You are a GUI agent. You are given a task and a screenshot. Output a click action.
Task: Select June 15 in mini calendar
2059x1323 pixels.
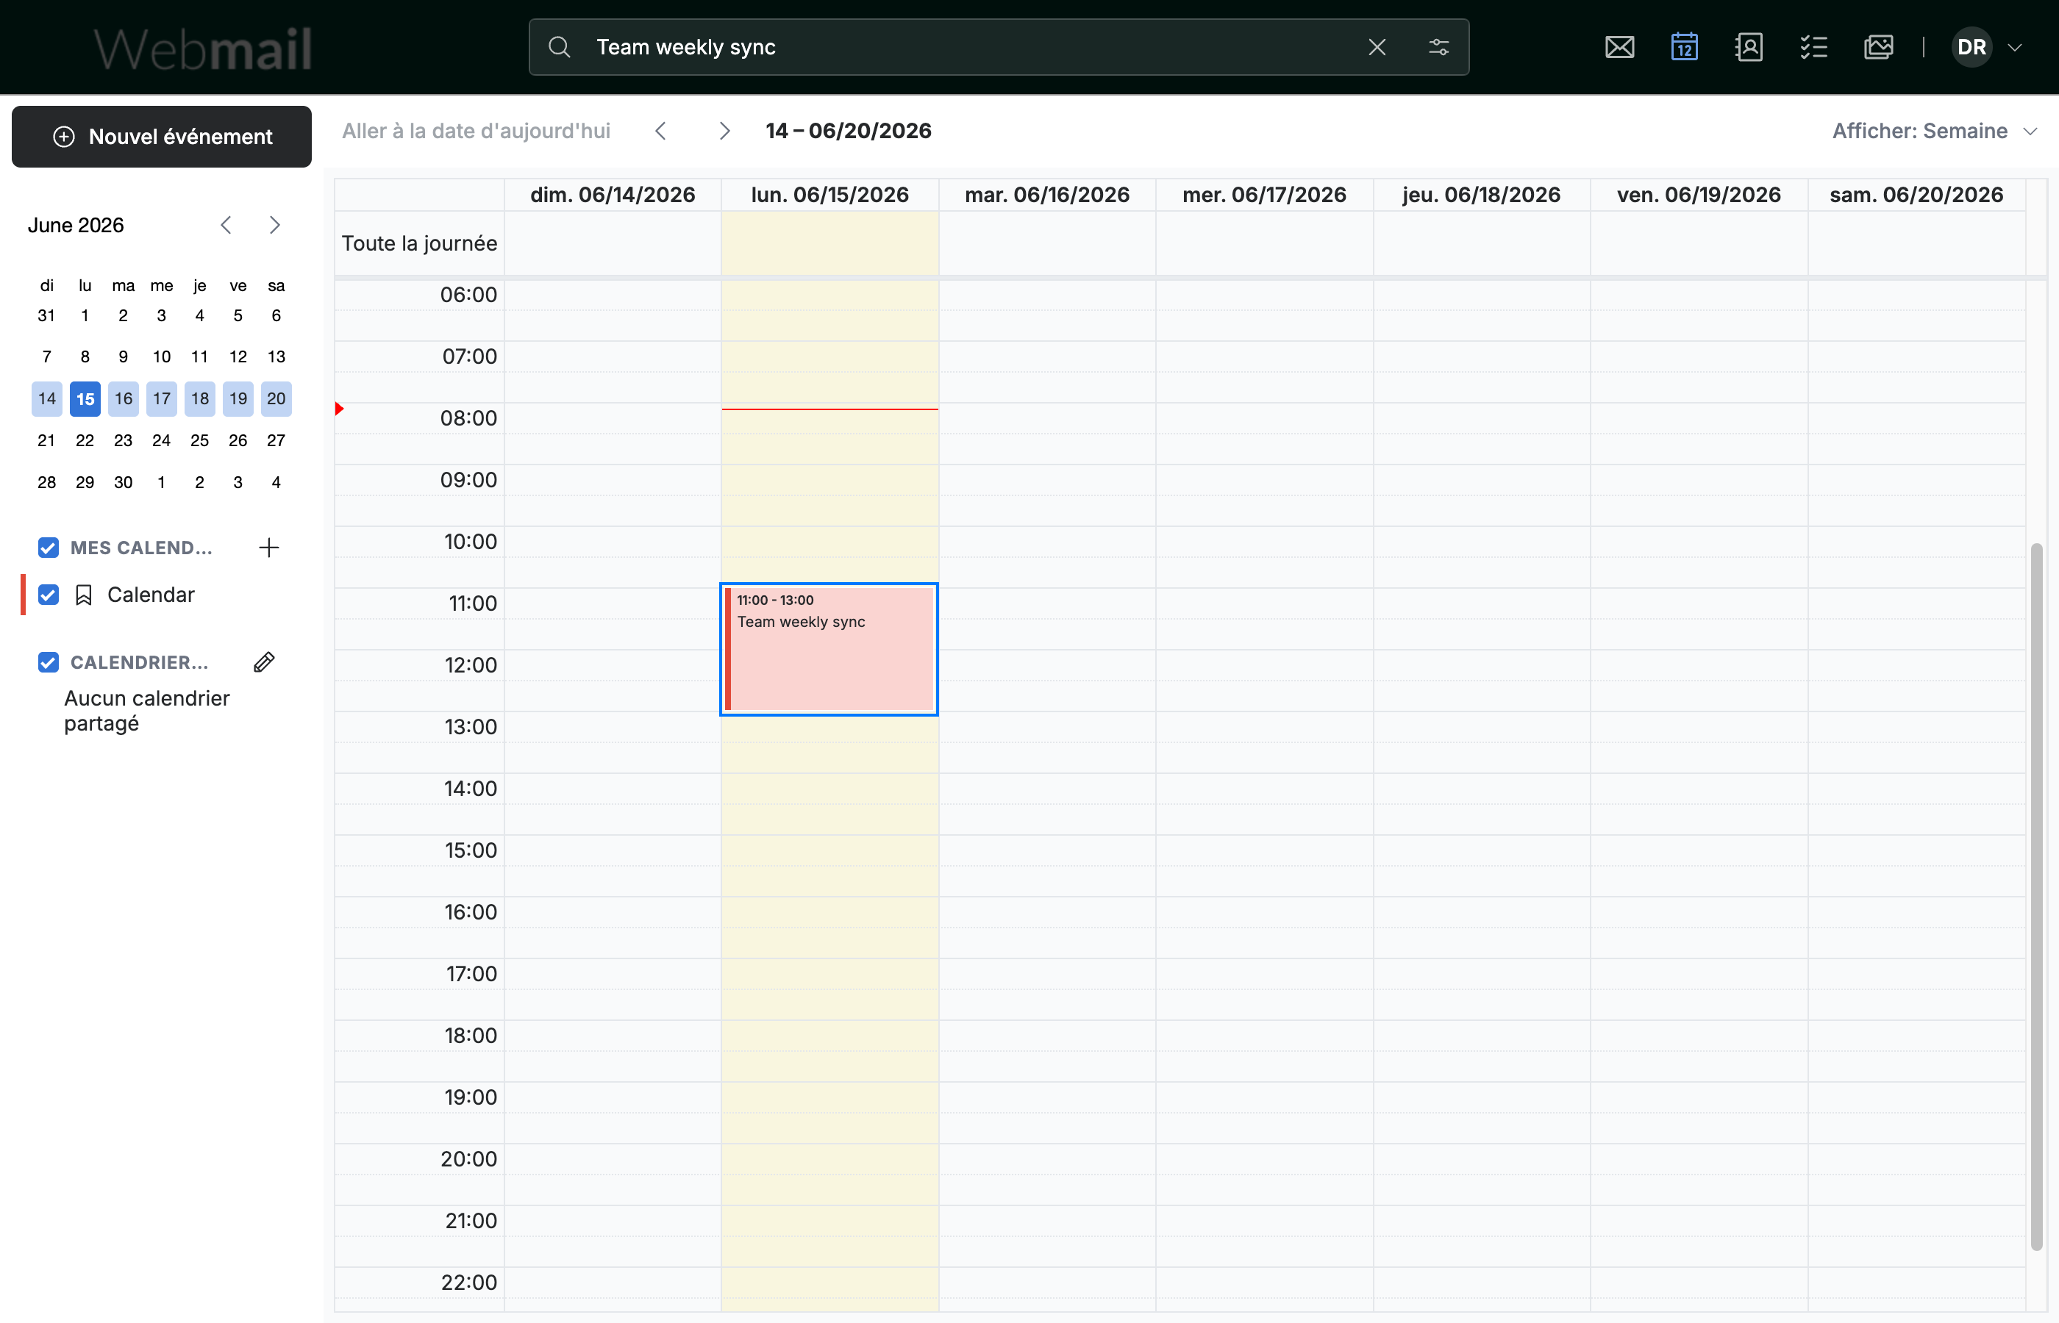(85, 398)
